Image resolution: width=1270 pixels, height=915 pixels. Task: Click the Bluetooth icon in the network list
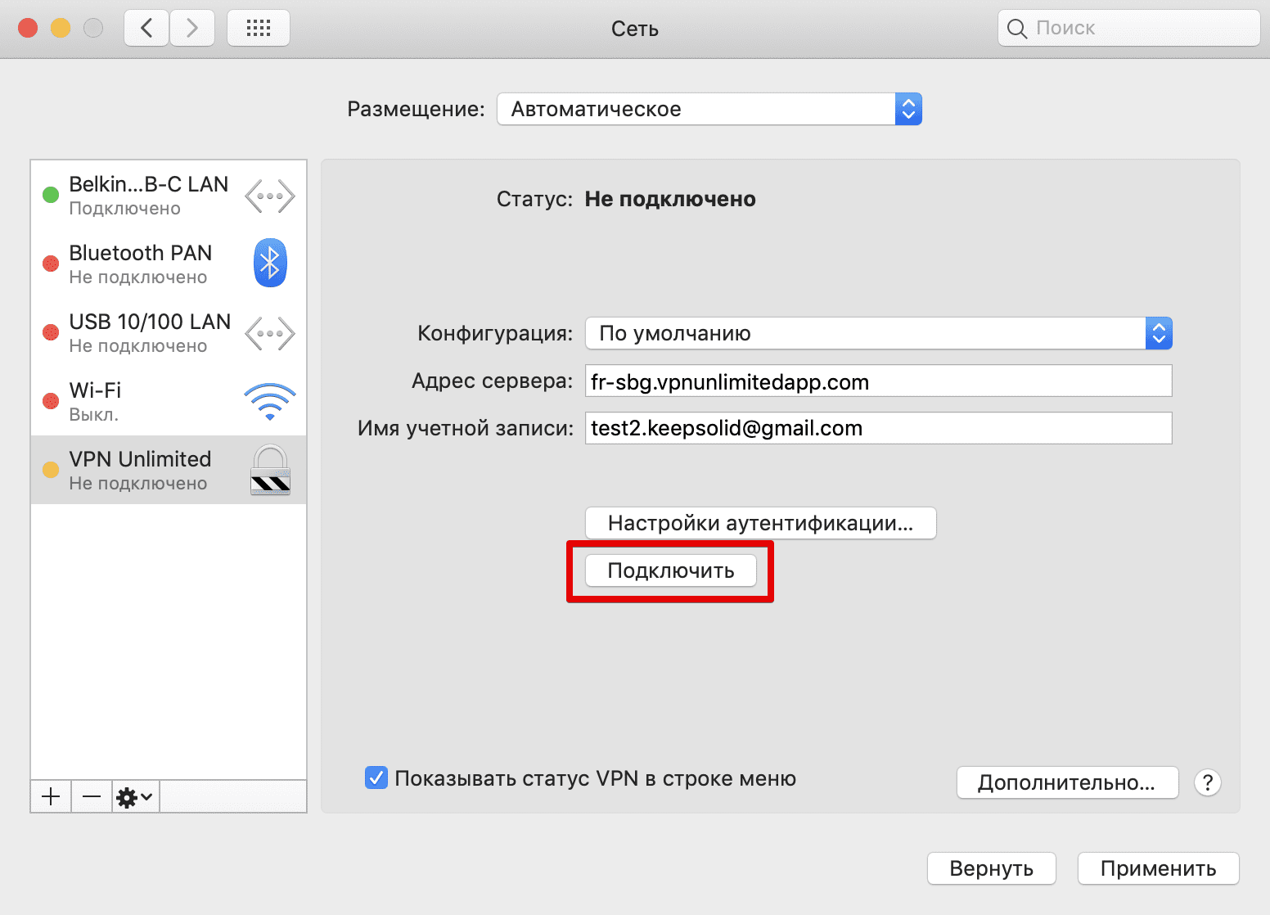(269, 263)
